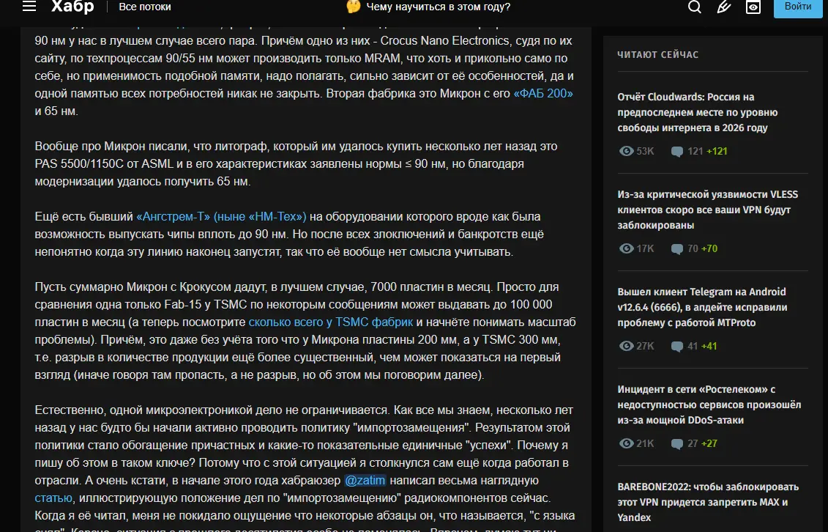Go to the Хабр home logo
This screenshot has height=532, width=828.
[72, 7]
